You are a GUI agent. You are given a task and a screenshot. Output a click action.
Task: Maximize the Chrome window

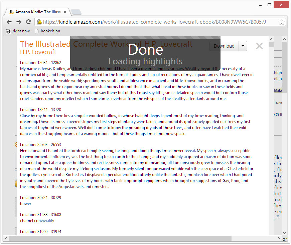coord(269,5)
